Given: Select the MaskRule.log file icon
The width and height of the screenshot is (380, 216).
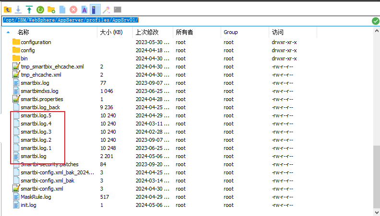Looking at the screenshot, I should [x=16, y=197].
